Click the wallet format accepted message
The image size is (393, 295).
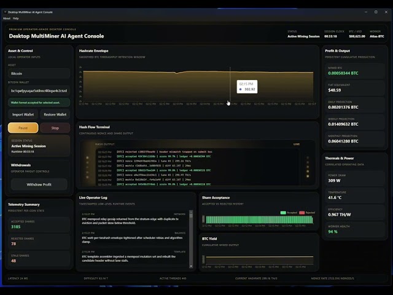click(39, 103)
